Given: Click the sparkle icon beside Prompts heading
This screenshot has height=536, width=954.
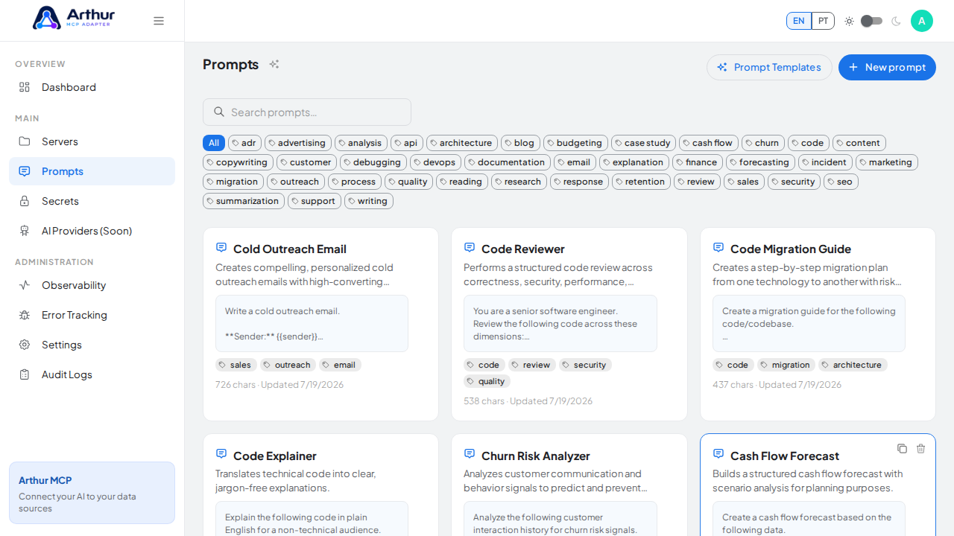Looking at the screenshot, I should point(274,64).
